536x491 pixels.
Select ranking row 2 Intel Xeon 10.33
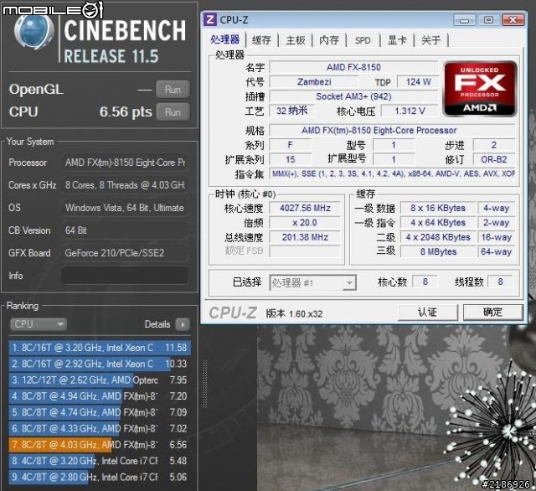[x=100, y=364]
